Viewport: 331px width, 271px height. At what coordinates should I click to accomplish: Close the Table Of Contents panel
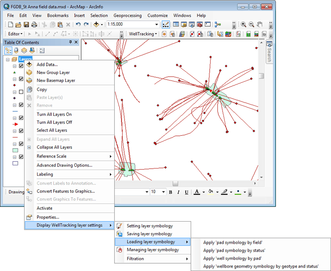[x=76, y=42]
